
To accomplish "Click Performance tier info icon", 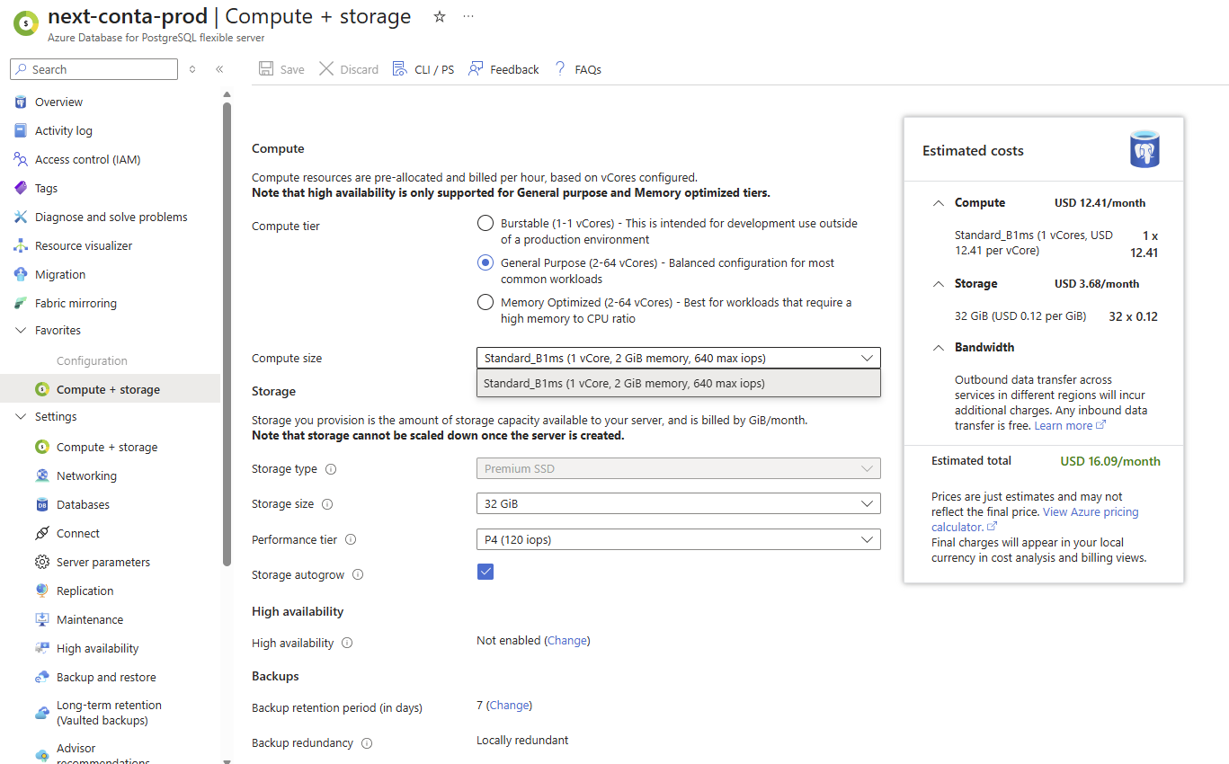I will coord(351,540).
